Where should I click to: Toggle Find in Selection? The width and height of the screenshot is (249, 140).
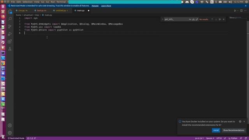coord(220,19)
